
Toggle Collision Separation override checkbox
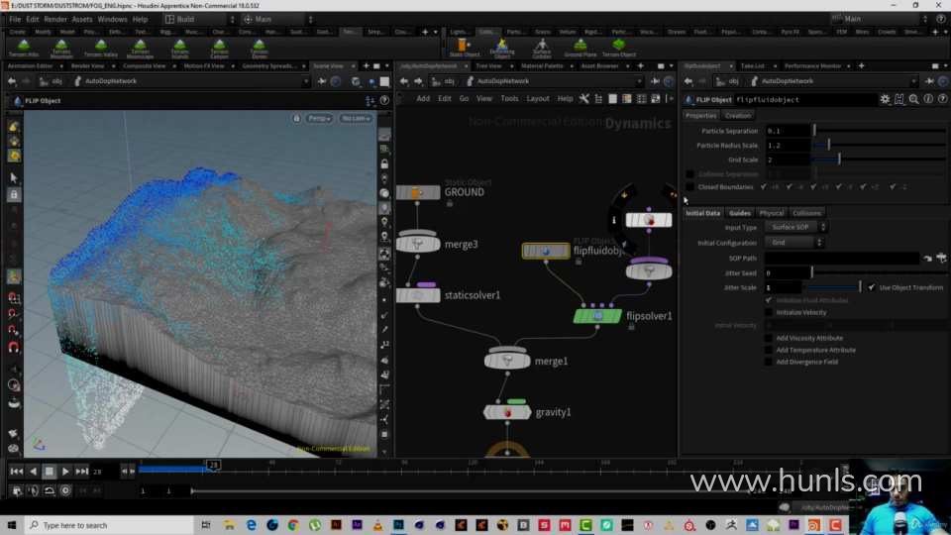click(689, 174)
